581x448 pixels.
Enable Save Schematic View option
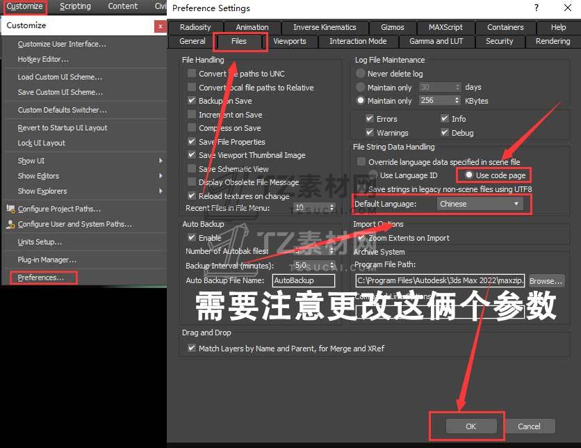(x=192, y=168)
